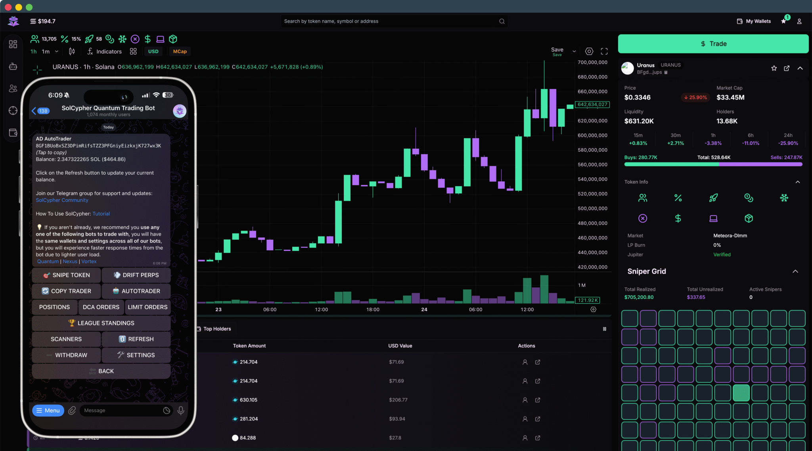Collapse the Token Info section
Image resolution: width=812 pixels, height=451 pixels.
[798, 182]
